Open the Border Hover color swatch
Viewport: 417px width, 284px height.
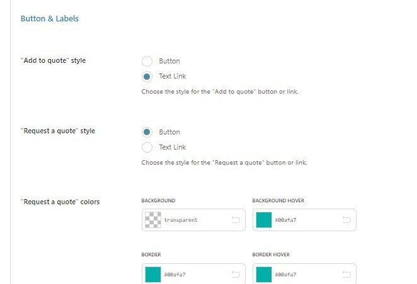pyautogui.click(x=264, y=275)
